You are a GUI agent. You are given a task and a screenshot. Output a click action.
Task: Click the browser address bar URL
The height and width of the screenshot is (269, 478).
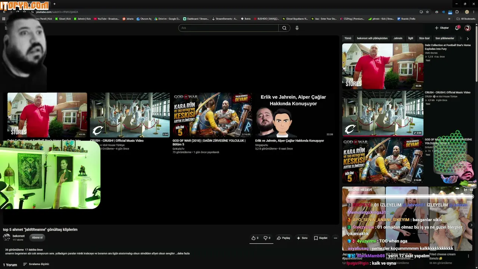click(x=57, y=12)
